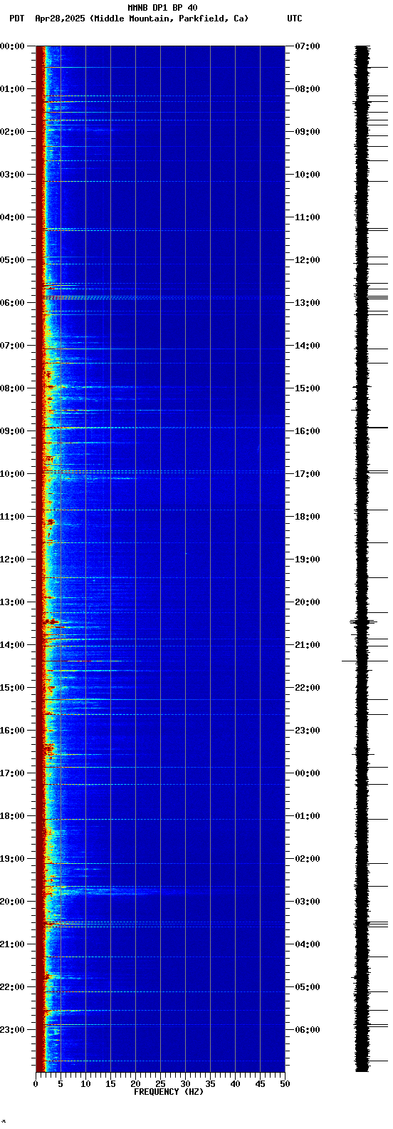
Task: Click the '35' frequency axis tick label
Action: click(x=210, y=1084)
